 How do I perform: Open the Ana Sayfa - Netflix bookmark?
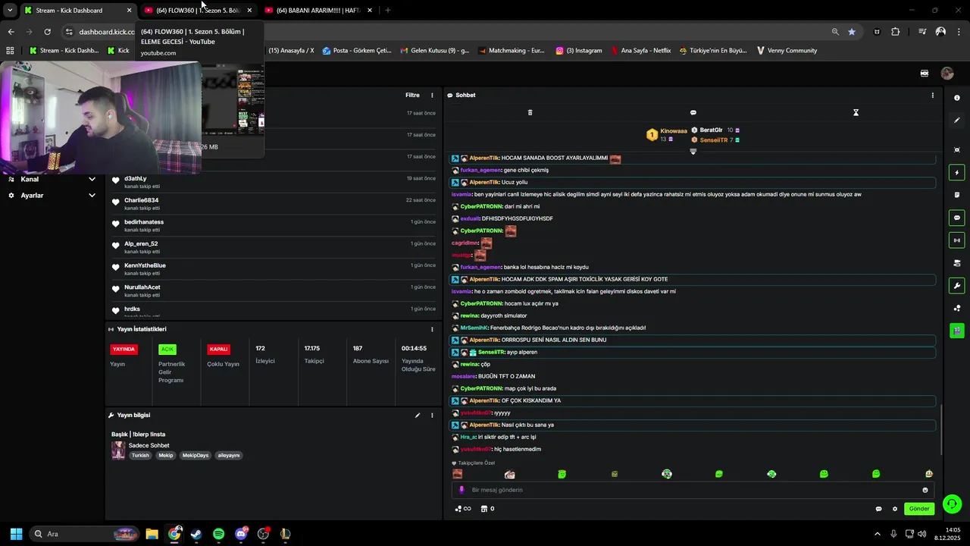640,50
